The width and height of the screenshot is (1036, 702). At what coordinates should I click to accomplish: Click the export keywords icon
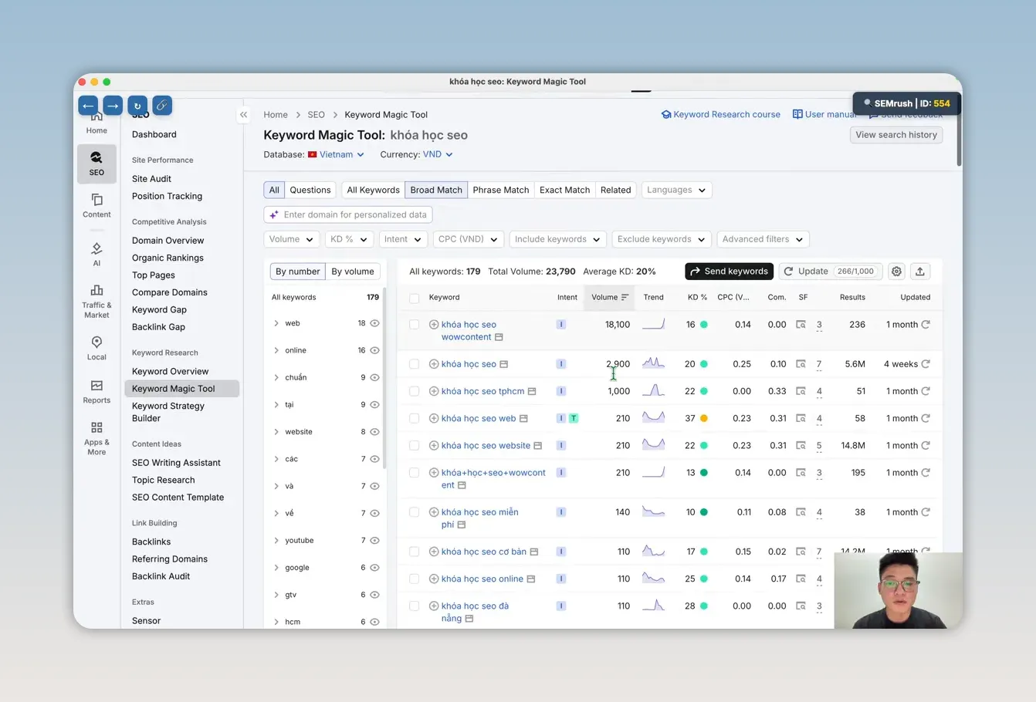click(920, 272)
